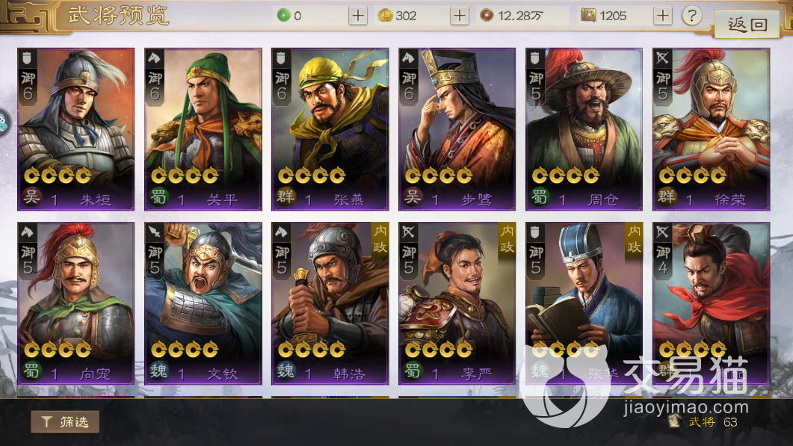Screen dimensions: 793x446
Task: Open 张燕 general card
Action: (x=330, y=129)
